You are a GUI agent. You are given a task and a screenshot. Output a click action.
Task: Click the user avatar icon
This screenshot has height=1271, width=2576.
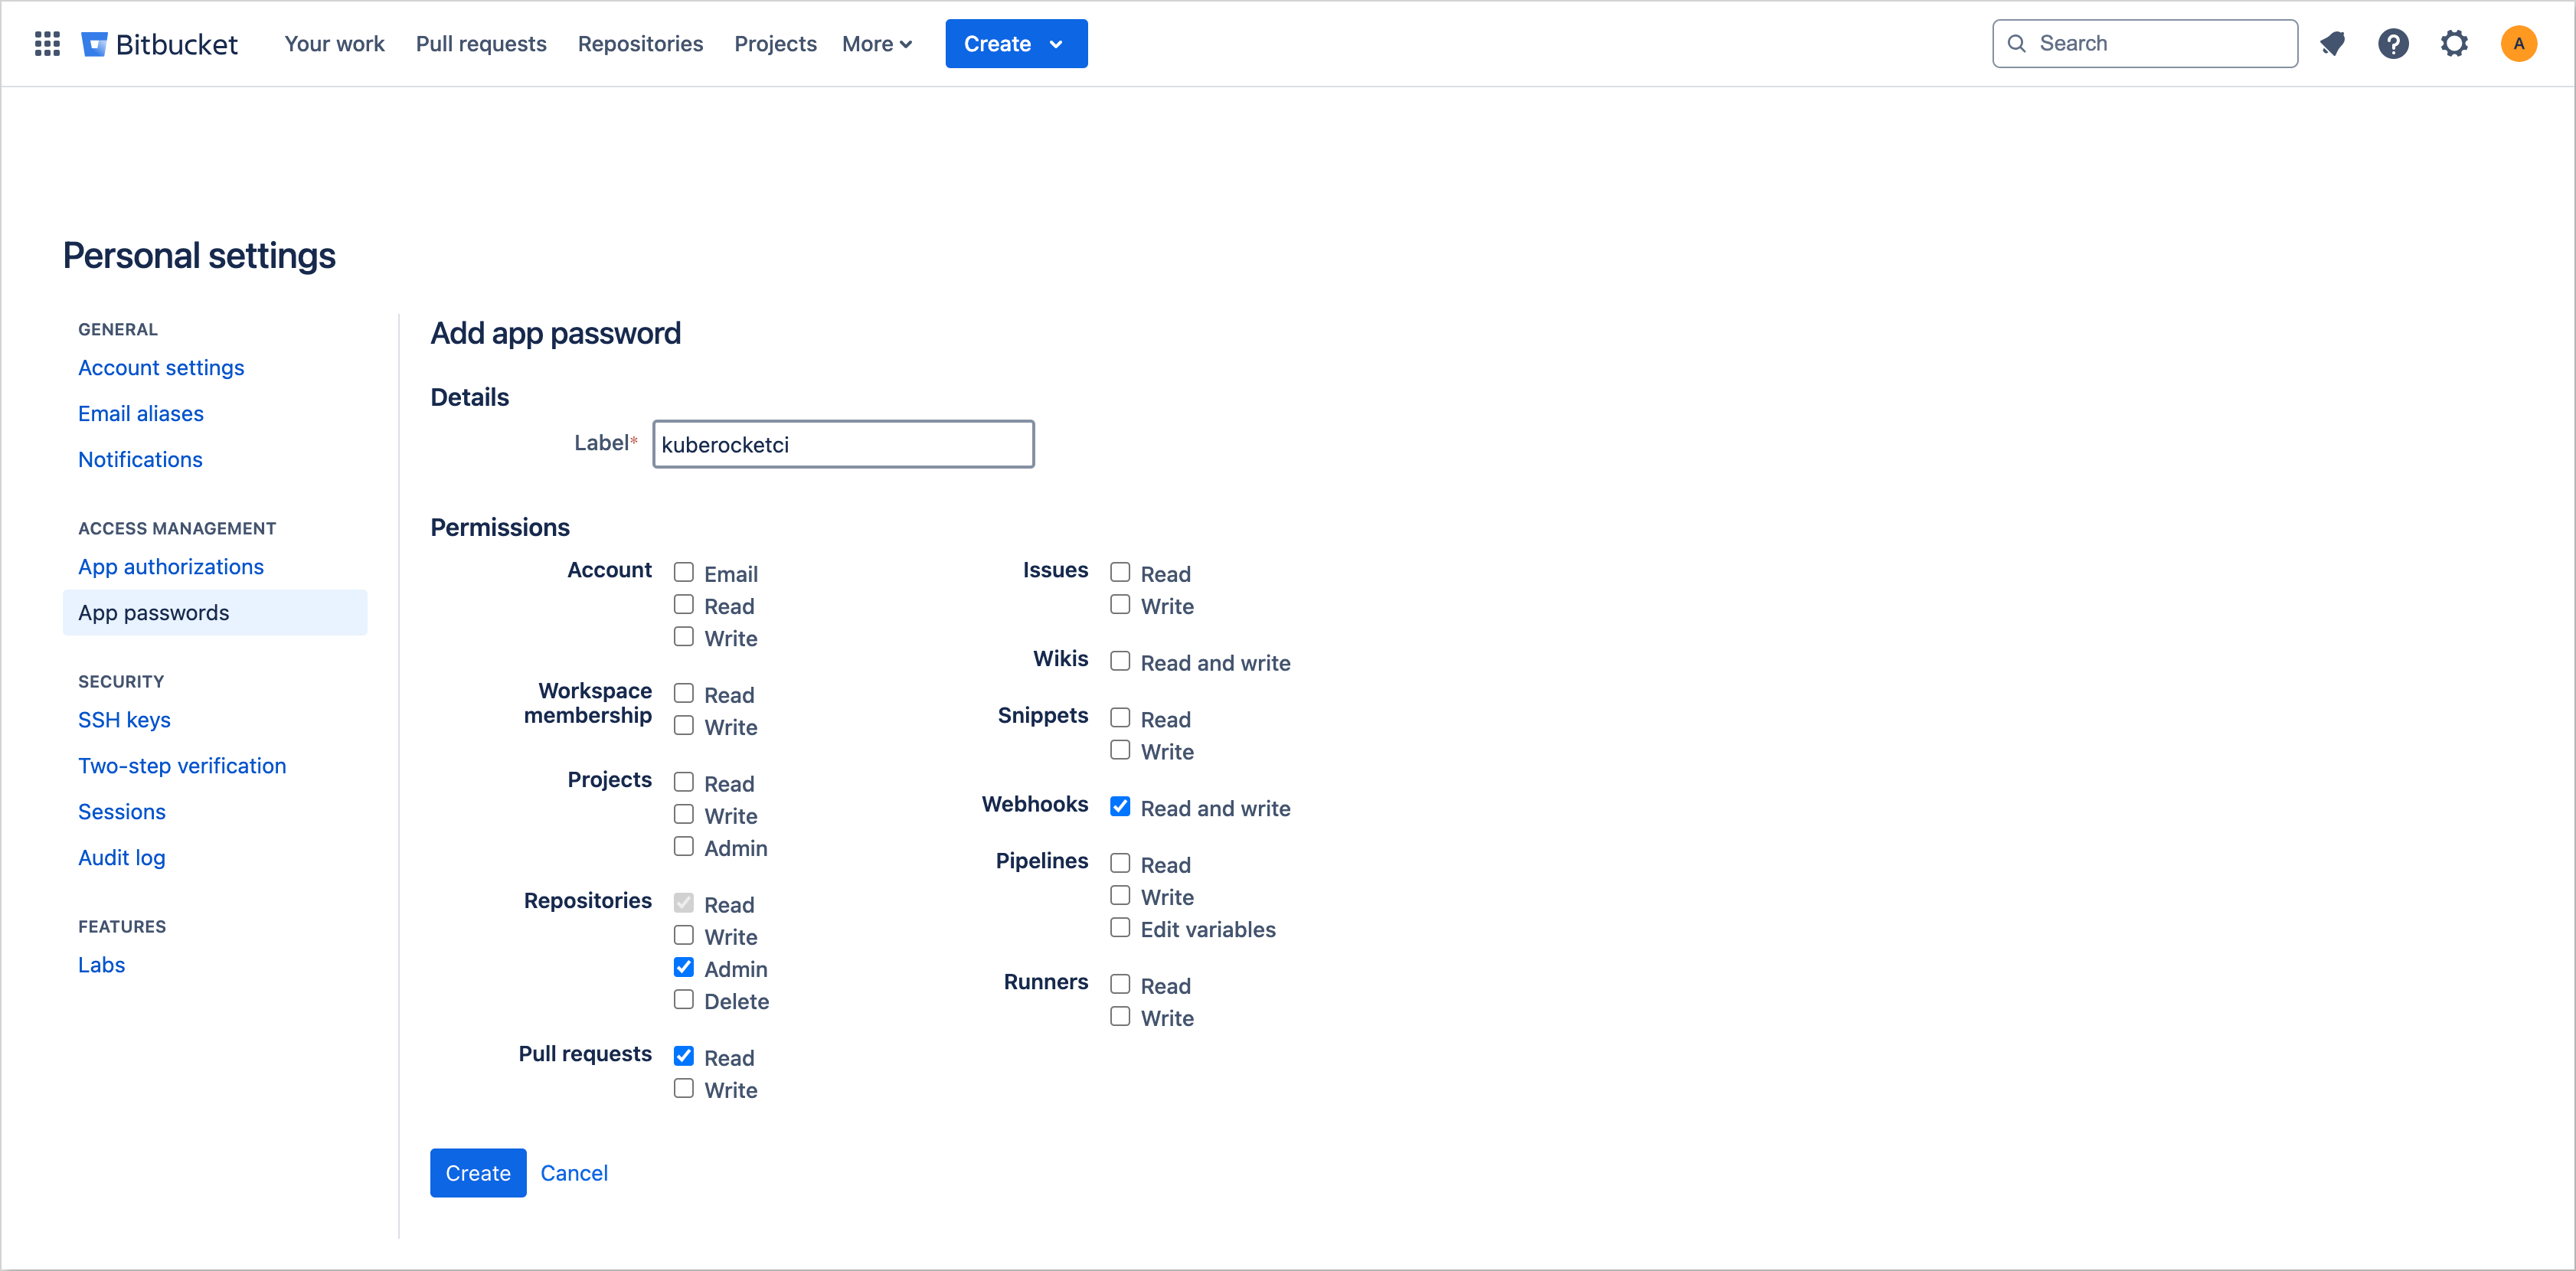[2520, 44]
